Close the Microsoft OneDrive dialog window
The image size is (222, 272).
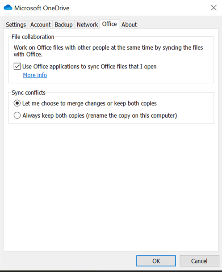[214, 8]
